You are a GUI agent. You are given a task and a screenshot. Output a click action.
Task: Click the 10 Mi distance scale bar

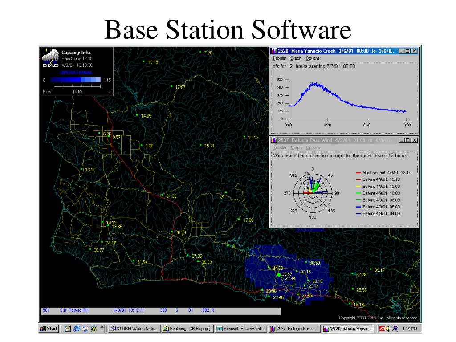coord(77,86)
